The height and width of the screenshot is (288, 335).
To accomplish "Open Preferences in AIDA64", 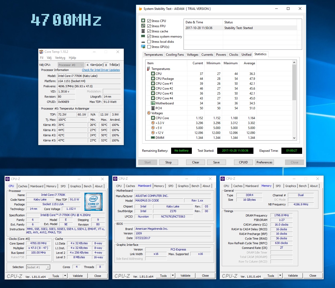I will point(264,162).
